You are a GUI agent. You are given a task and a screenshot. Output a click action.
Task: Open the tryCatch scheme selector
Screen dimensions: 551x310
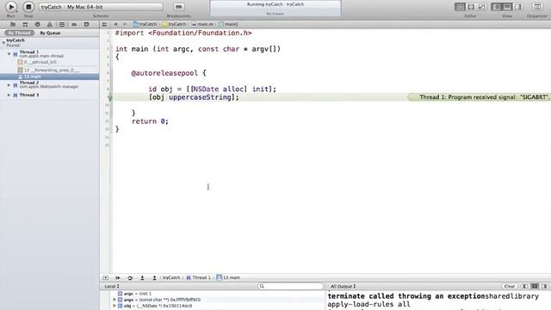pyautogui.click(x=51, y=7)
